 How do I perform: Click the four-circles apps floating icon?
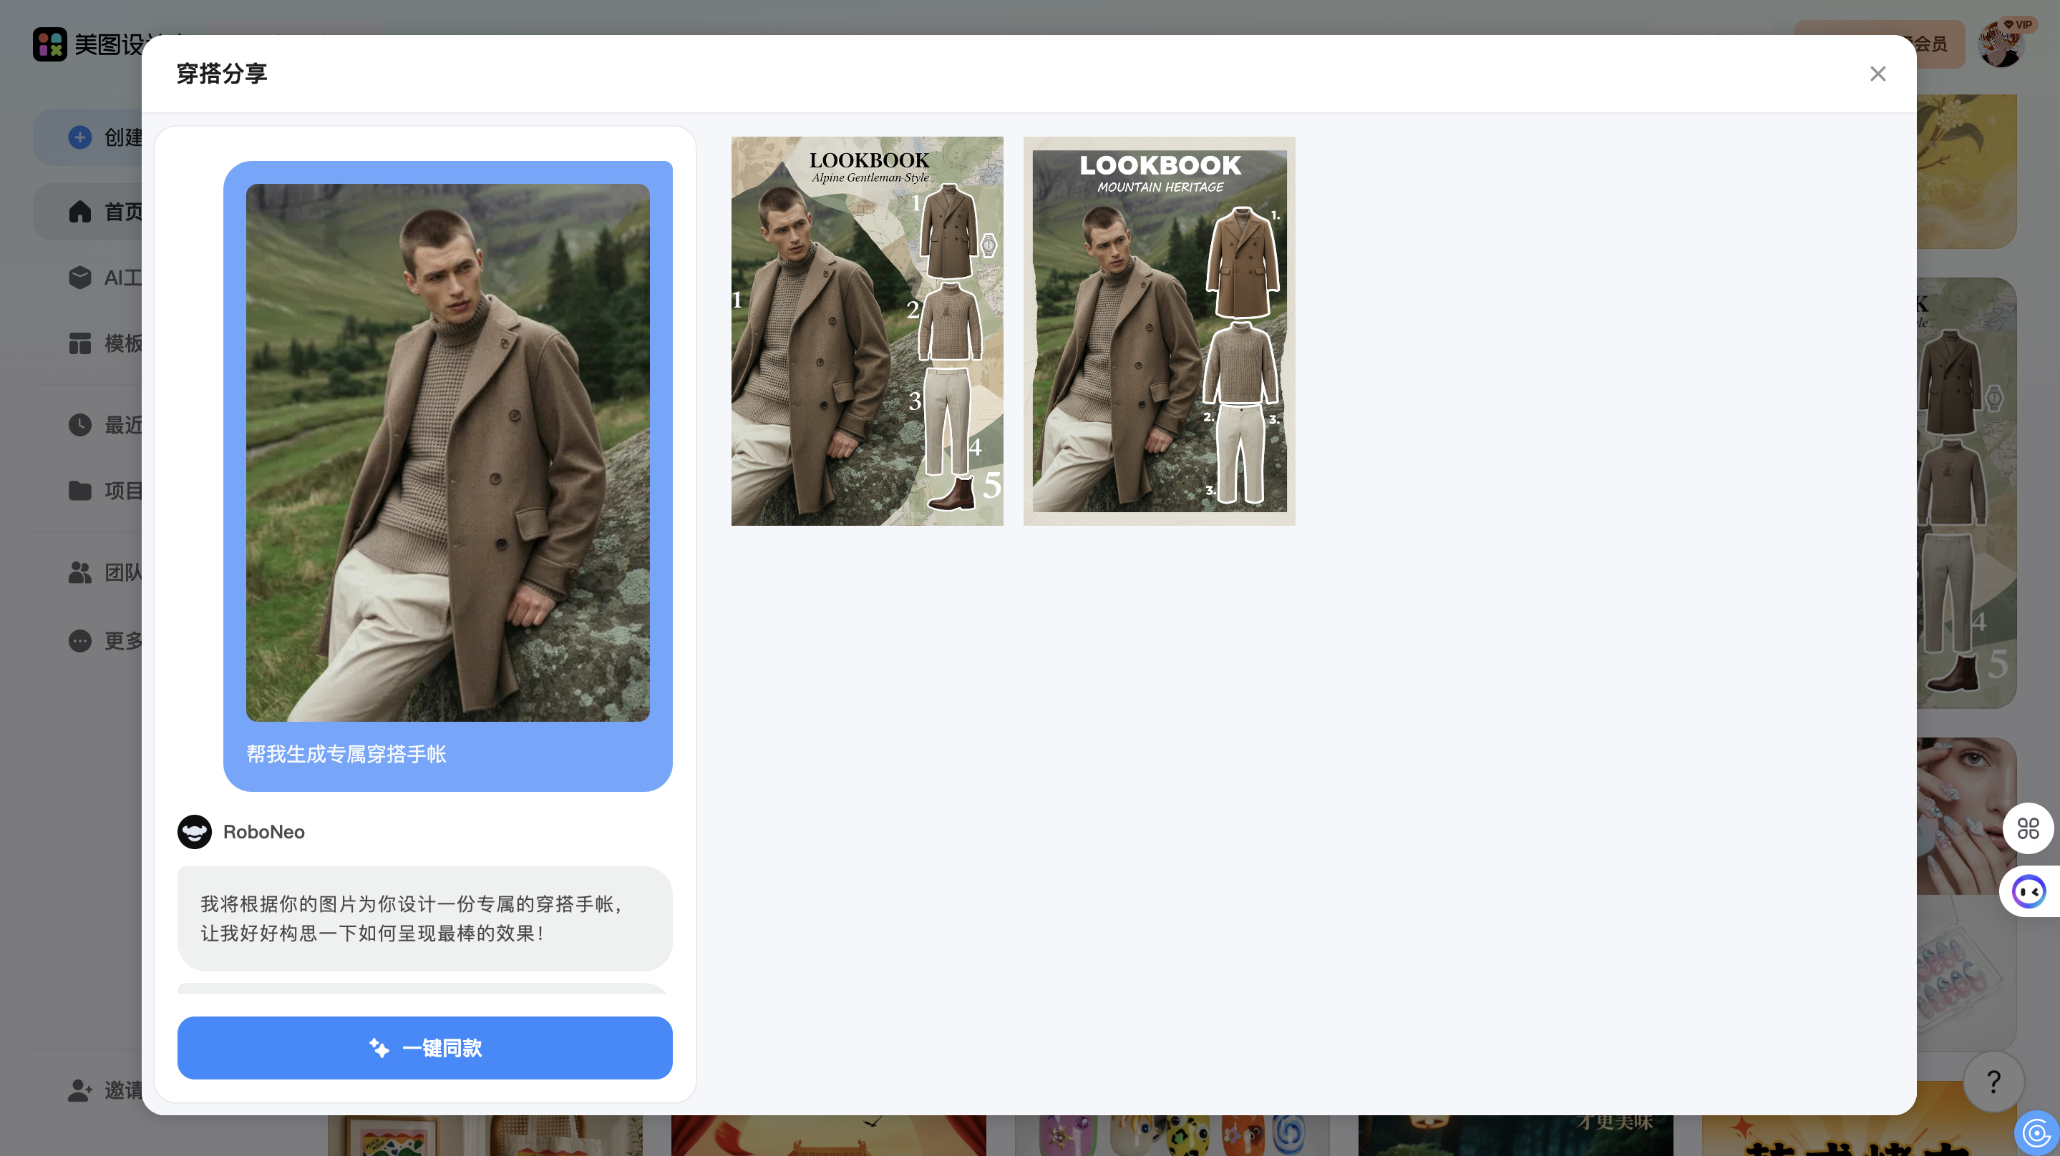point(2028,828)
